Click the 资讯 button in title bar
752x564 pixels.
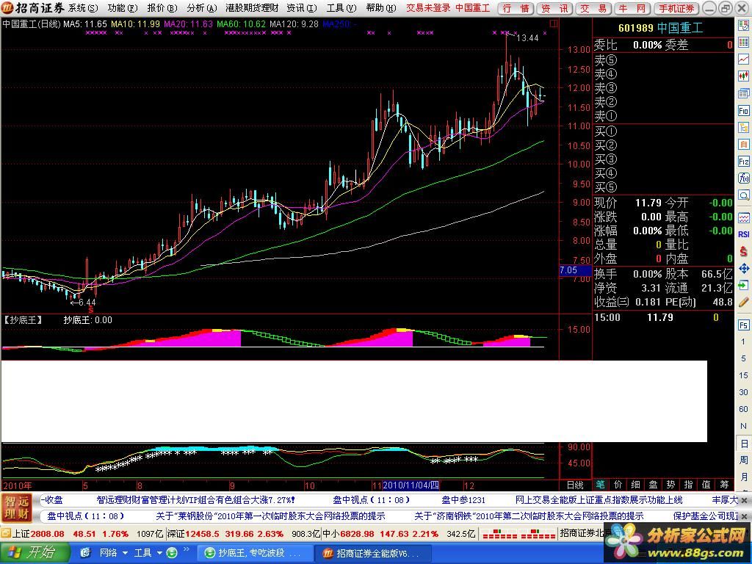pos(555,8)
